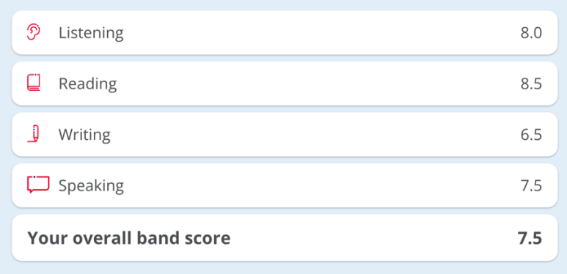
Task: Select the 'Your overall band score' heading
Action: pyautogui.click(x=129, y=238)
